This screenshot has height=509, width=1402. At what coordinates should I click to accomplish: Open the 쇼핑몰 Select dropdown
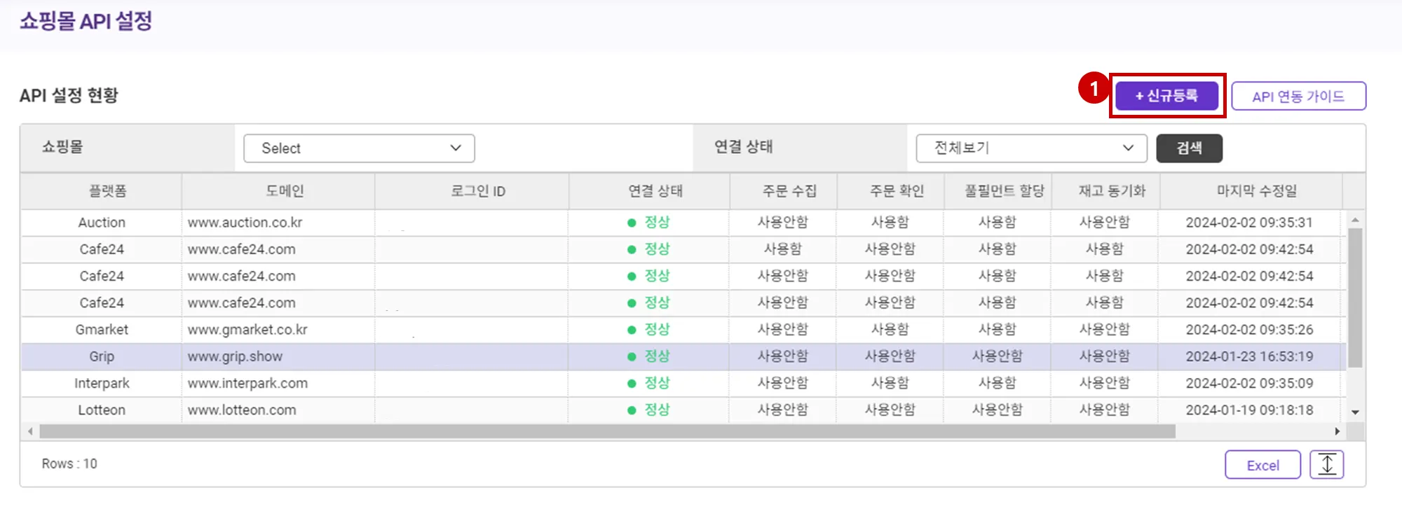click(359, 148)
